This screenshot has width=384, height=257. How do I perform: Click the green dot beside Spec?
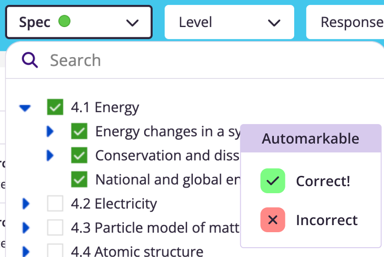65,21
